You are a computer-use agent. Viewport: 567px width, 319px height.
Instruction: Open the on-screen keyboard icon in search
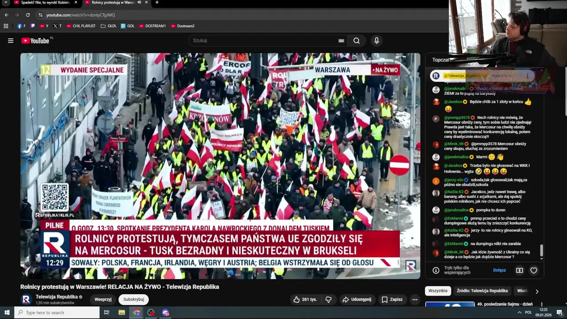[x=341, y=41]
